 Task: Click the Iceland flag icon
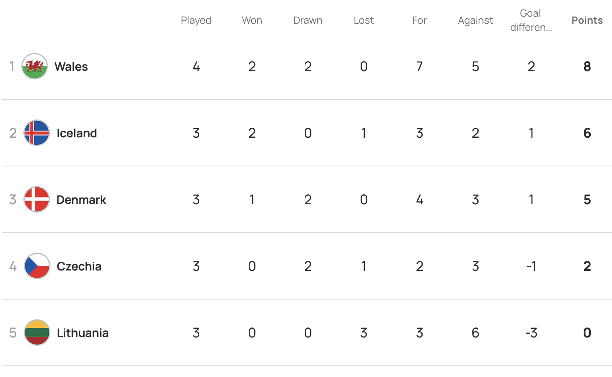tap(37, 133)
